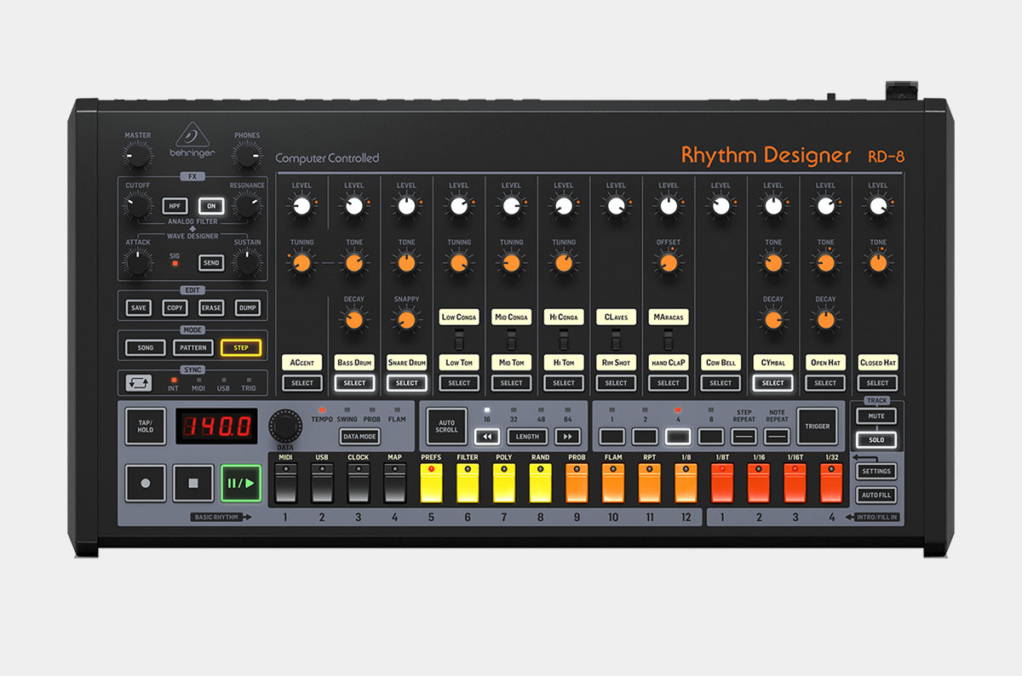Toggle the analog filter ON button
The height and width of the screenshot is (676, 1022).
click(x=211, y=206)
